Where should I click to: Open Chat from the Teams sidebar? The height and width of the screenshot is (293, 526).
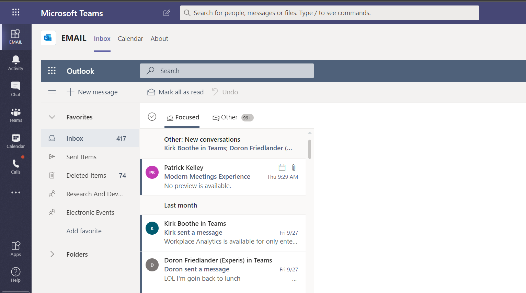pos(15,89)
